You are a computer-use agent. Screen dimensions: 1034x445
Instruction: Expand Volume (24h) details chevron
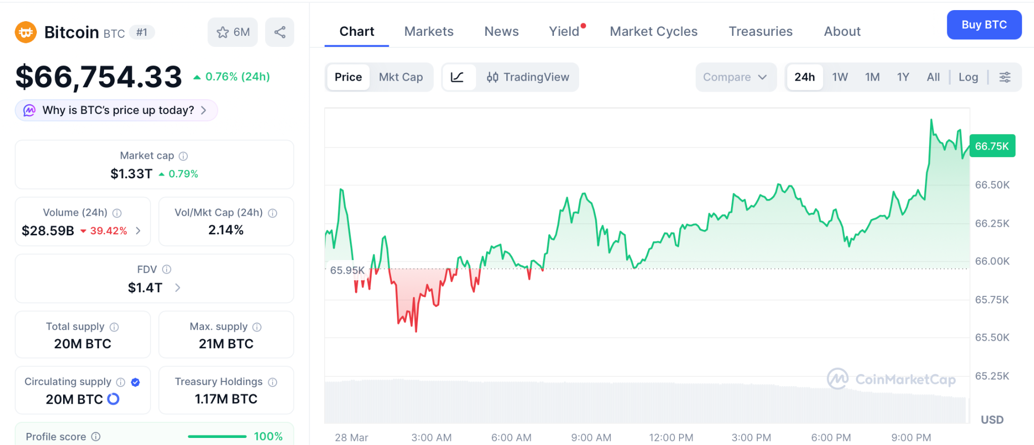[138, 231]
